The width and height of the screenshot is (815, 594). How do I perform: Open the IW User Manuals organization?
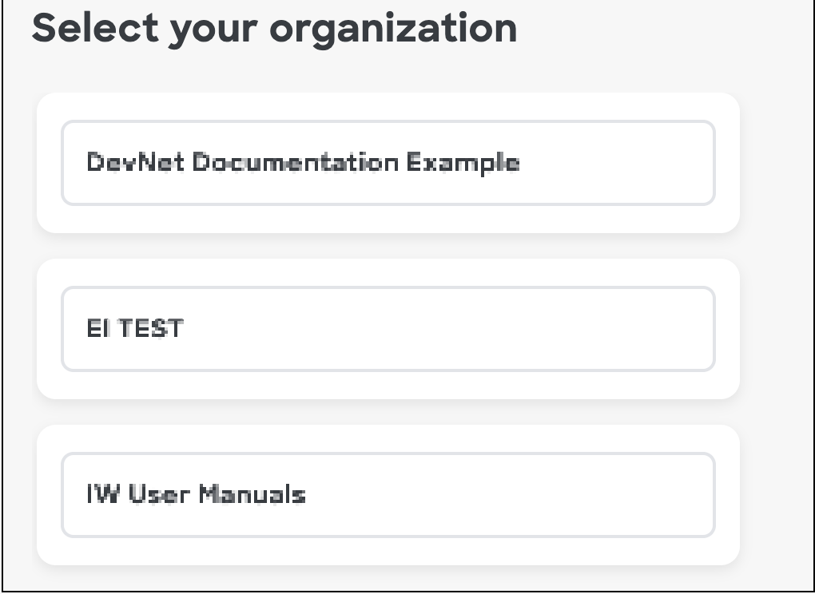[388, 495]
